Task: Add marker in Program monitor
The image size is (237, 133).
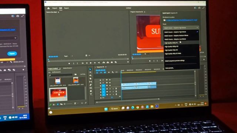Action: (150, 61)
